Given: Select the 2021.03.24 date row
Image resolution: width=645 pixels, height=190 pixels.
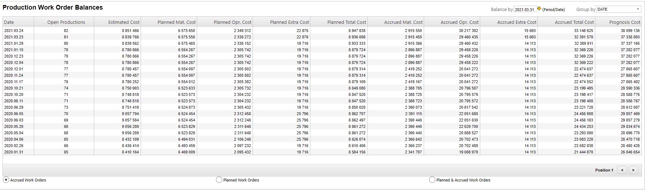Looking at the screenshot, I should tap(14, 31).
